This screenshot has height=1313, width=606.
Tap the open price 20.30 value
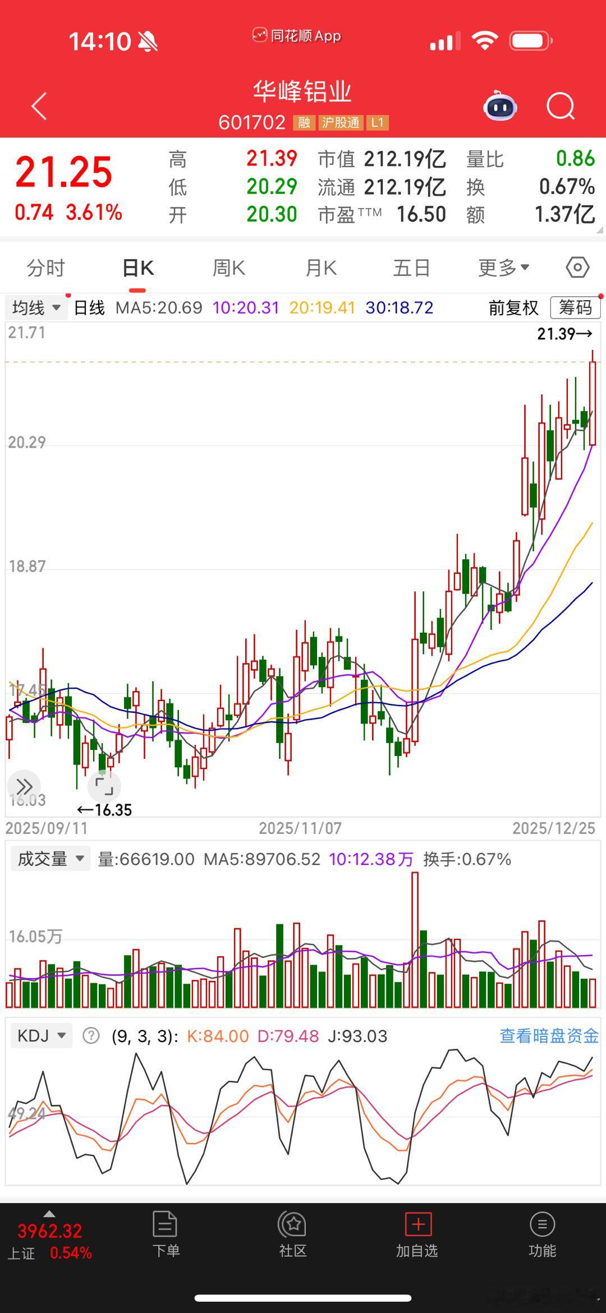tap(272, 214)
